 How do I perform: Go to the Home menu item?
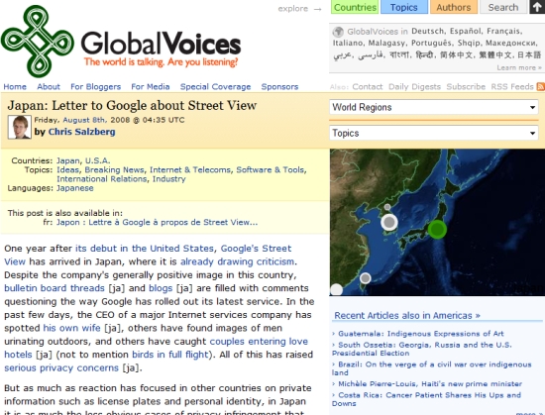click(15, 86)
